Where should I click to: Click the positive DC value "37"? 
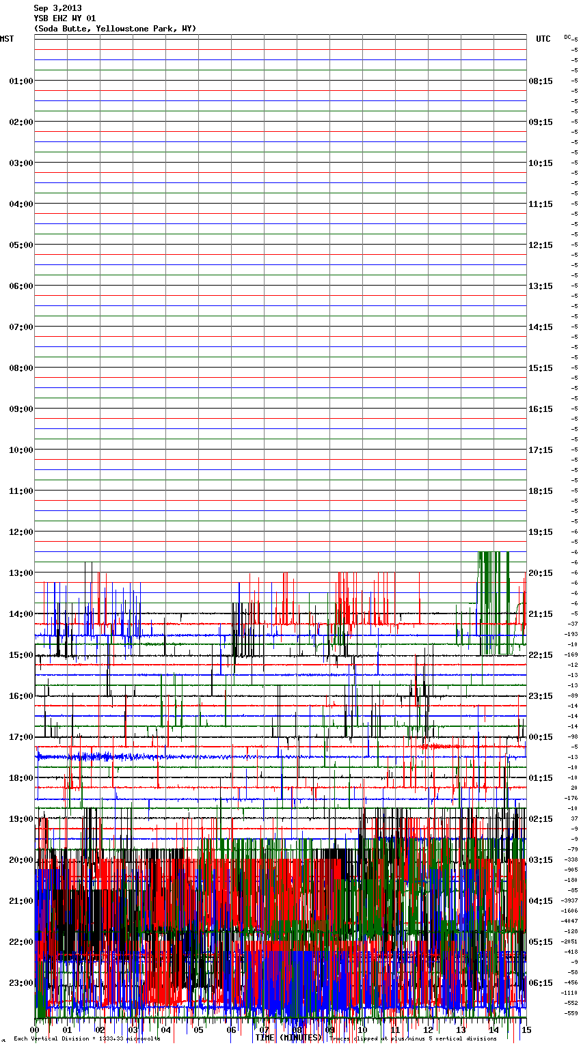(574, 818)
